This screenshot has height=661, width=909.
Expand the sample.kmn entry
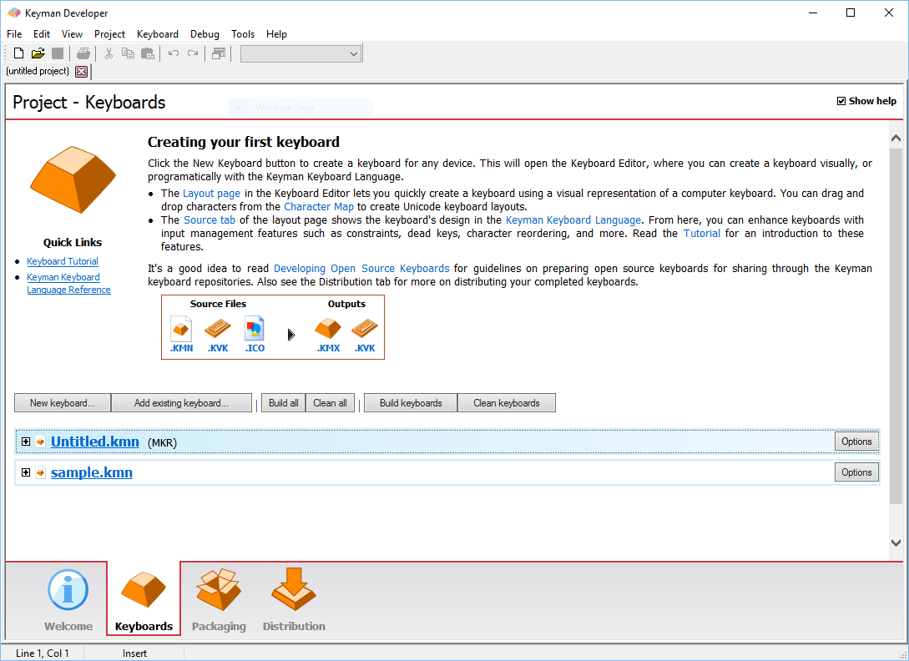[26, 472]
